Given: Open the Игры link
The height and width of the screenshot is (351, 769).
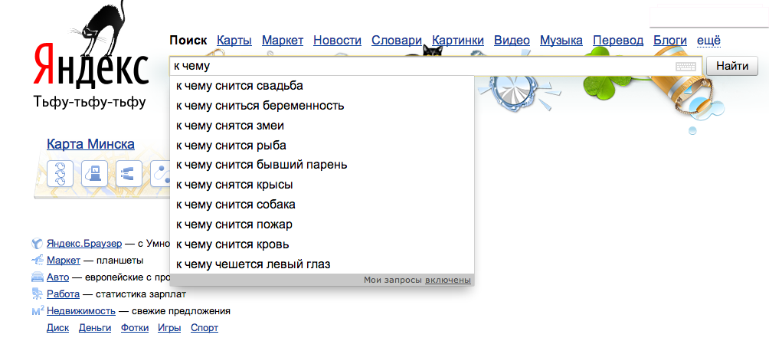Looking at the screenshot, I should coord(169,328).
